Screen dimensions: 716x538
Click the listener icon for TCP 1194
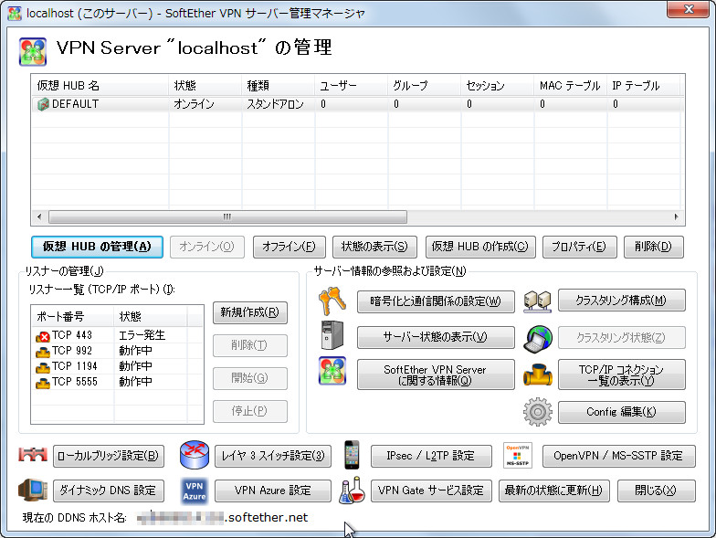(43, 367)
